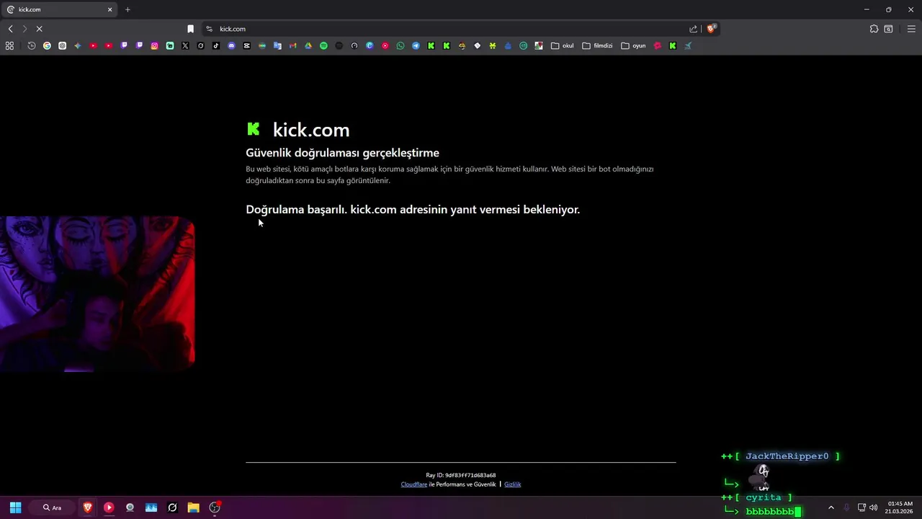The width and height of the screenshot is (922, 519).
Task: Click the taskbar Ara search box
Action: point(53,507)
